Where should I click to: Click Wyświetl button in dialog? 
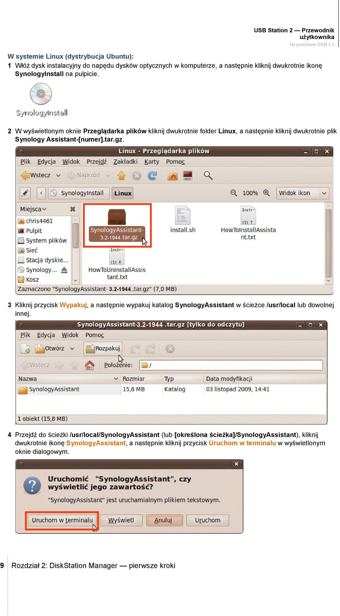[x=121, y=520]
